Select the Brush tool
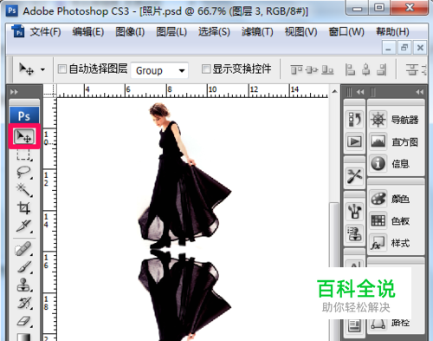The image size is (433, 341). [x=23, y=266]
